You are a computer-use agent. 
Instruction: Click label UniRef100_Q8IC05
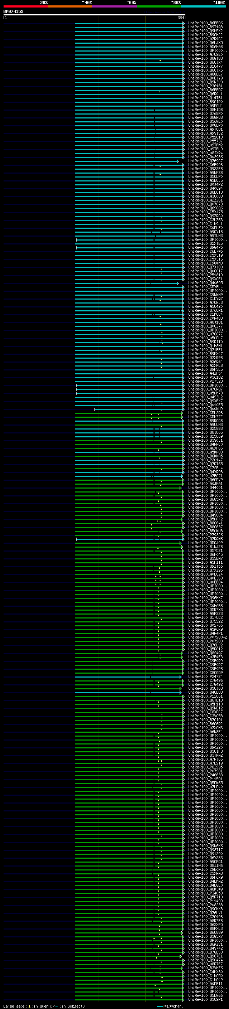tap(205, 432)
